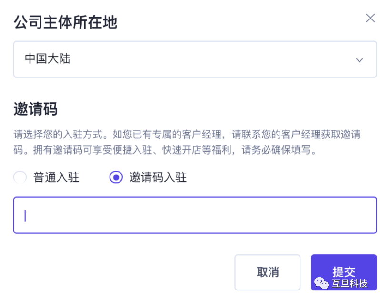The image size is (380, 300).
Task: Click the 邀请码入驻 option label
Action: 158,178
